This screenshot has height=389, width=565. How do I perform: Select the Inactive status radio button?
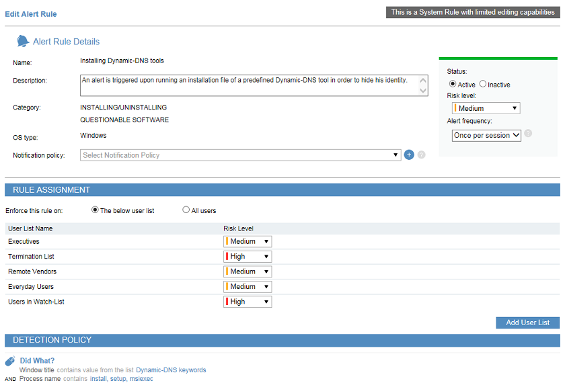point(483,84)
